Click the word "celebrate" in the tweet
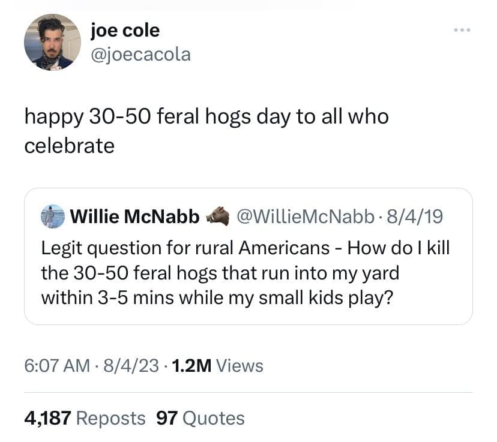The height and width of the screenshot is (442, 497). click(x=69, y=146)
